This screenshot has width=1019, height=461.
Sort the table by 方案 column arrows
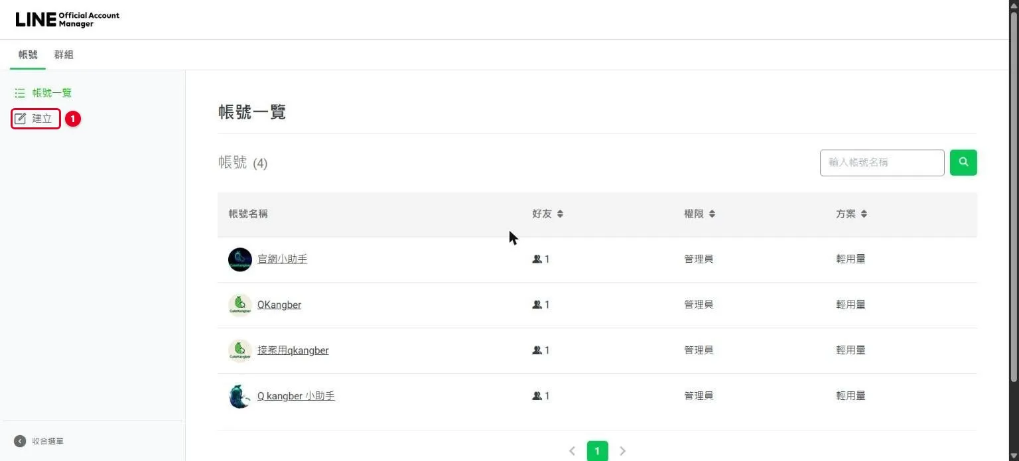coord(864,214)
